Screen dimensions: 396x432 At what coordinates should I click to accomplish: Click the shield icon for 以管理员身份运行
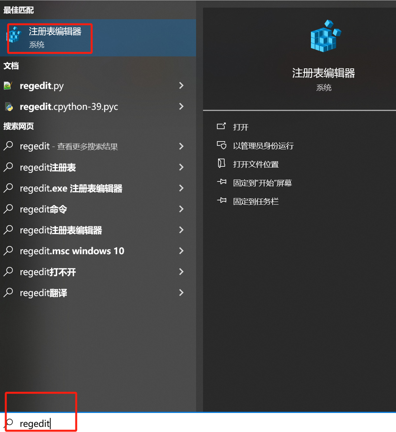click(221, 145)
